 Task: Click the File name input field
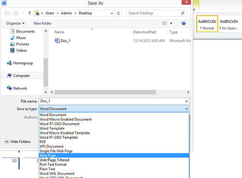[x=112, y=101]
